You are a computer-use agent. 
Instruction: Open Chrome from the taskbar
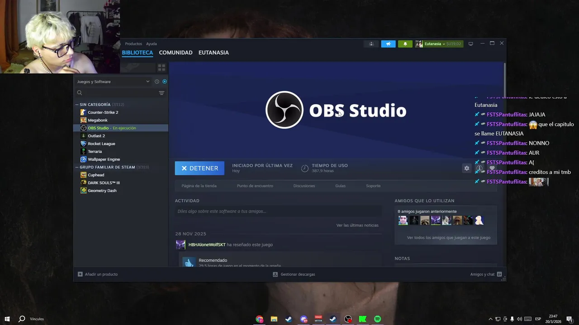259,319
